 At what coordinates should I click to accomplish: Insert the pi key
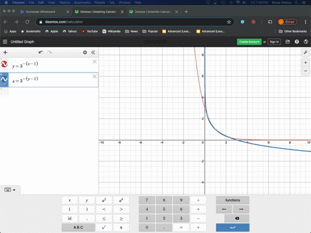coord(121,227)
